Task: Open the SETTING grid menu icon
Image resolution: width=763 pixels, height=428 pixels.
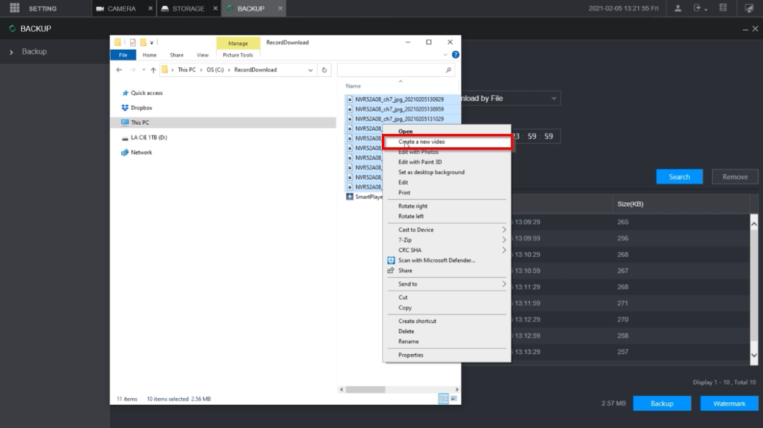Action: tap(15, 8)
